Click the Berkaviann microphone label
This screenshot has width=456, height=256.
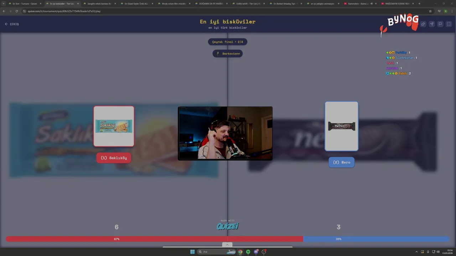coord(228,54)
